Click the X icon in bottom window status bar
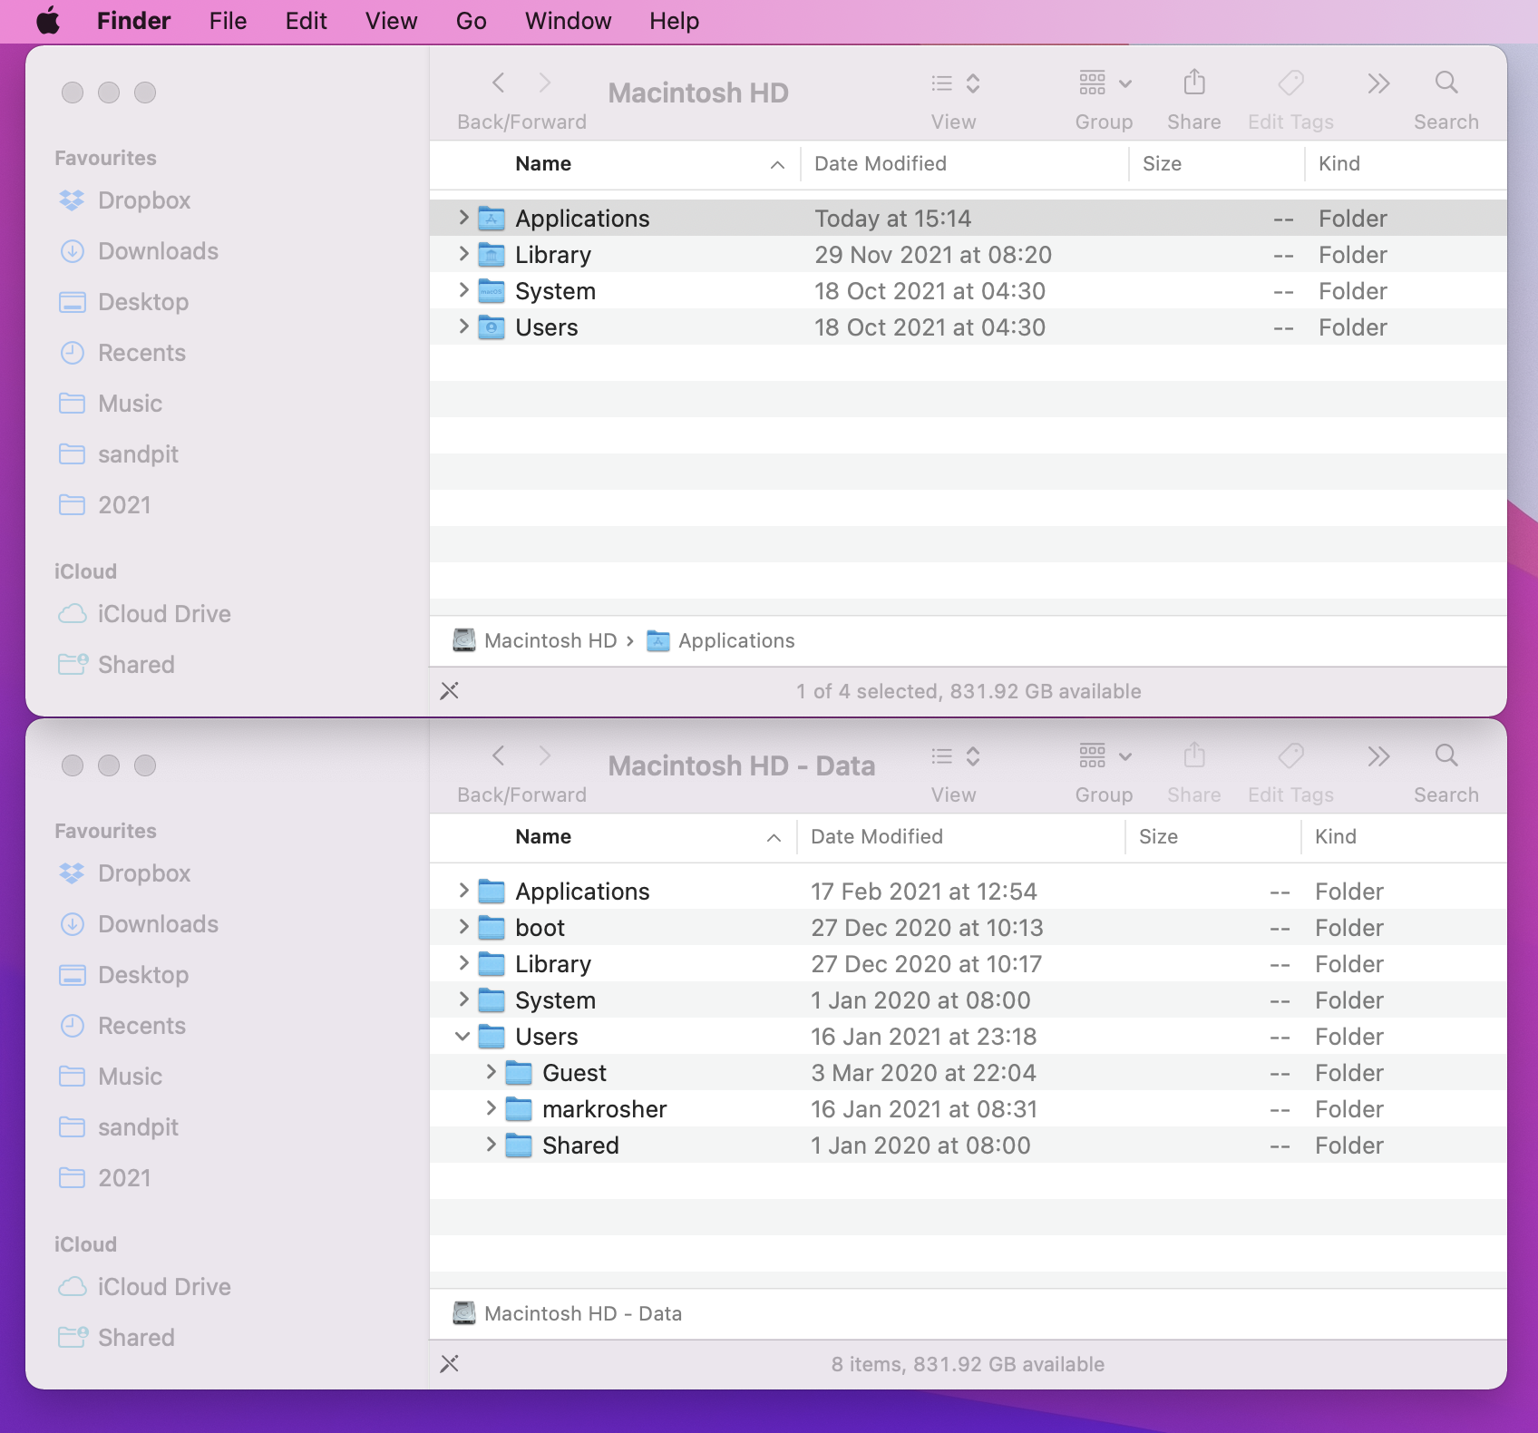 tap(449, 1364)
